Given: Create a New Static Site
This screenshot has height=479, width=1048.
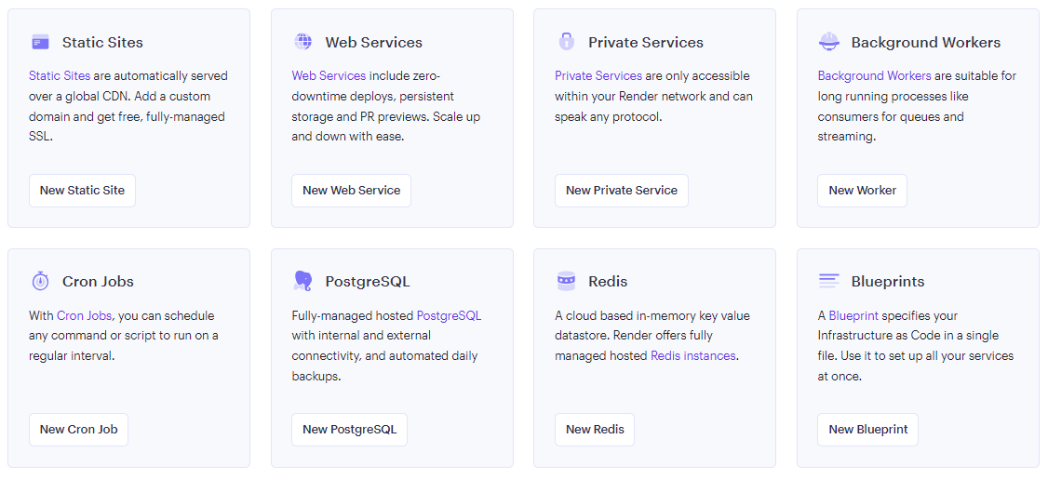Looking at the screenshot, I should [82, 191].
